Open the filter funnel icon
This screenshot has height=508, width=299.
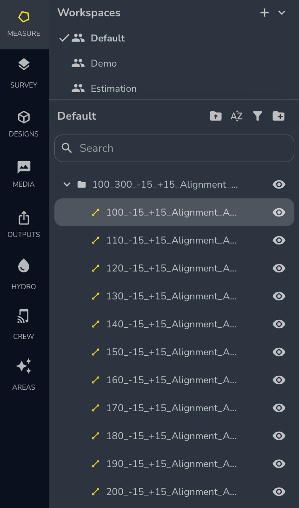258,116
